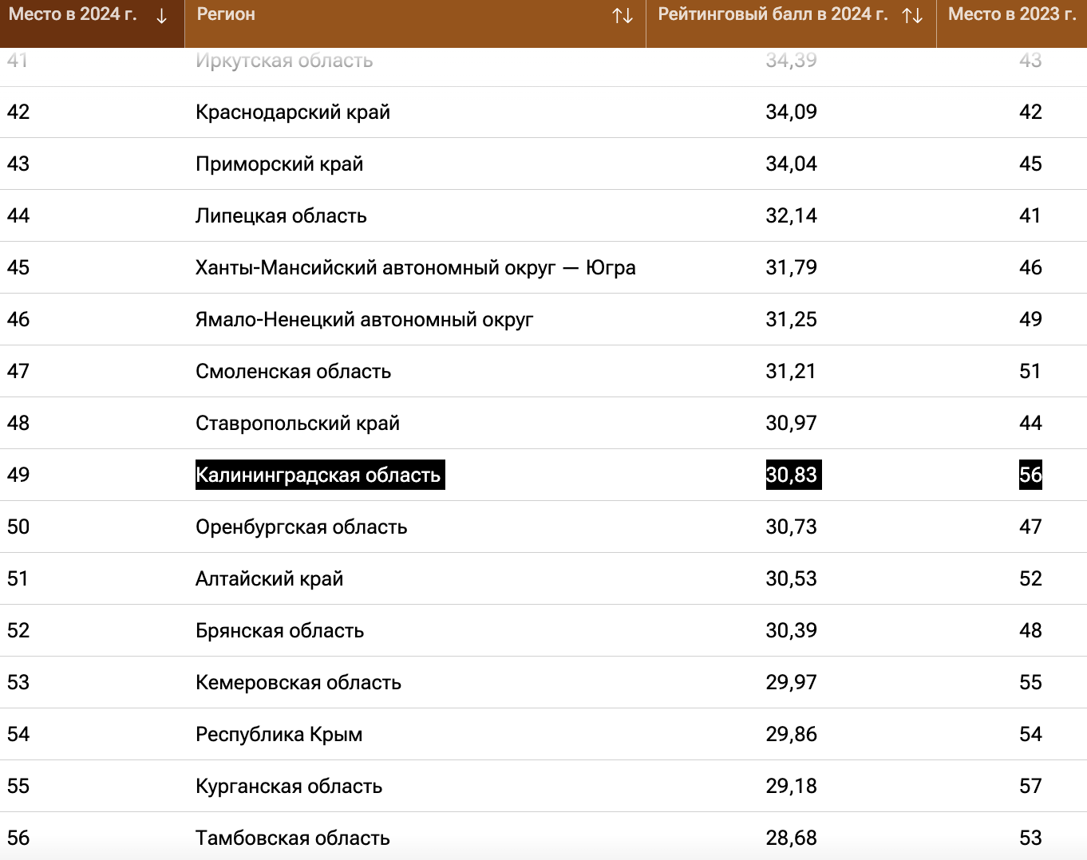This screenshot has width=1087, height=860.
Task: Click highlighted 2023 rank 56
Action: pyautogui.click(x=1030, y=475)
